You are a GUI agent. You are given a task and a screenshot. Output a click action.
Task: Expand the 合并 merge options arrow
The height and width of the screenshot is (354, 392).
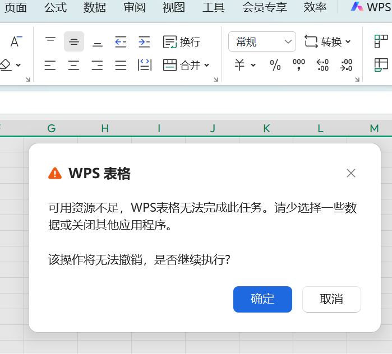click(x=207, y=66)
